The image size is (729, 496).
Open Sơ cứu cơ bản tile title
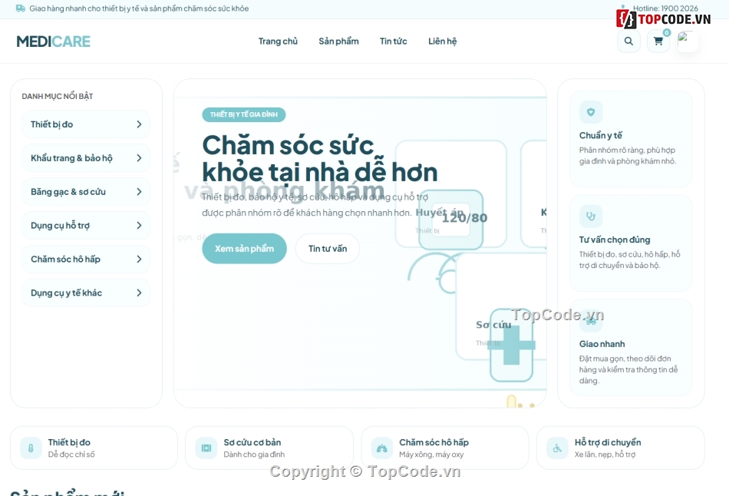[252, 442]
